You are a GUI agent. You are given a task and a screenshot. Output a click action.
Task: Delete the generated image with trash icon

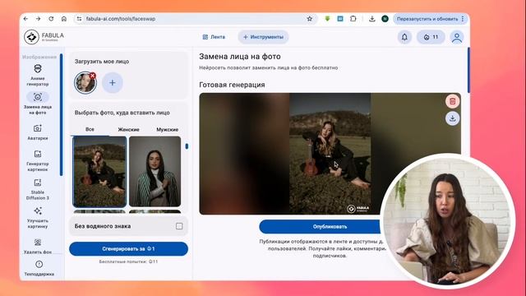click(x=452, y=101)
